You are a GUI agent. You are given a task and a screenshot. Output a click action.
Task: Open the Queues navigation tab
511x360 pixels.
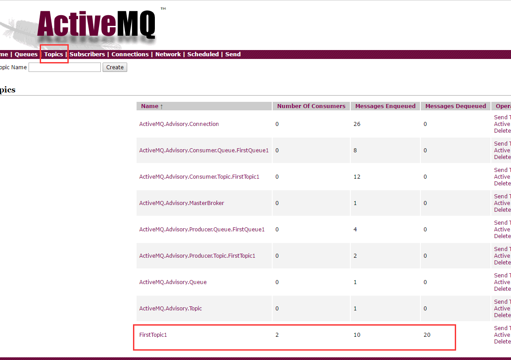pos(26,54)
